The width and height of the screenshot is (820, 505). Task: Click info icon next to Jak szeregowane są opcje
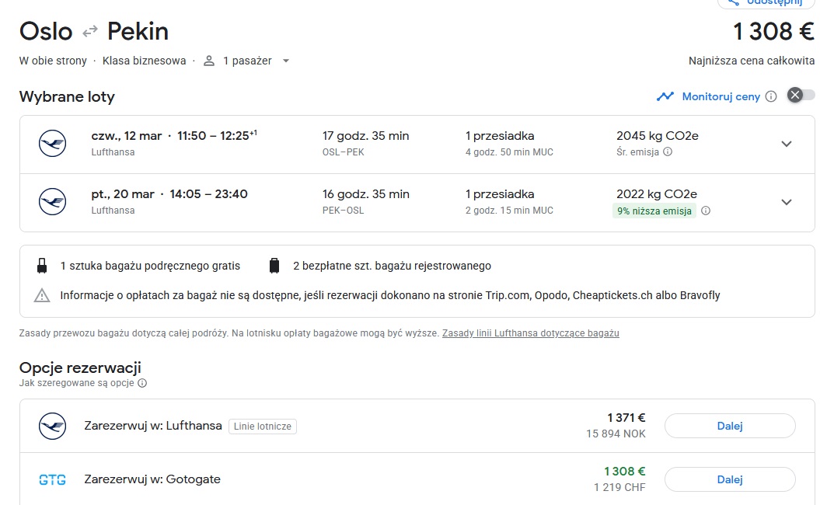tap(142, 383)
